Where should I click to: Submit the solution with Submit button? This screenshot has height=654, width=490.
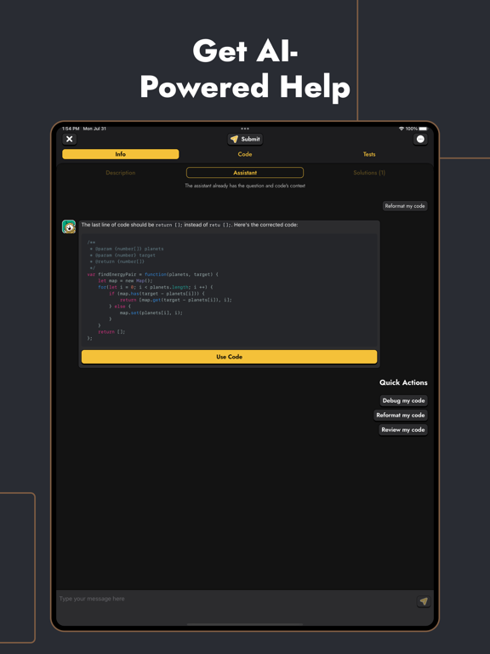[x=245, y=140]
